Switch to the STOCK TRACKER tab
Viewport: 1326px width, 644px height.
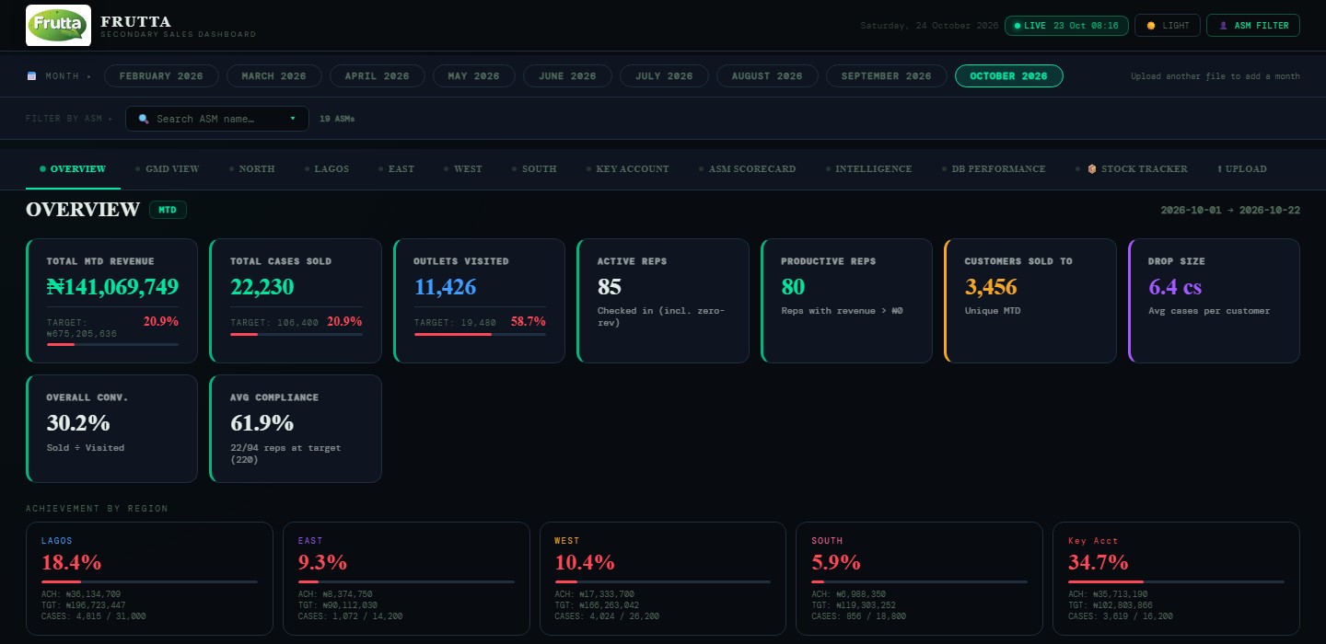point(1132,169)
